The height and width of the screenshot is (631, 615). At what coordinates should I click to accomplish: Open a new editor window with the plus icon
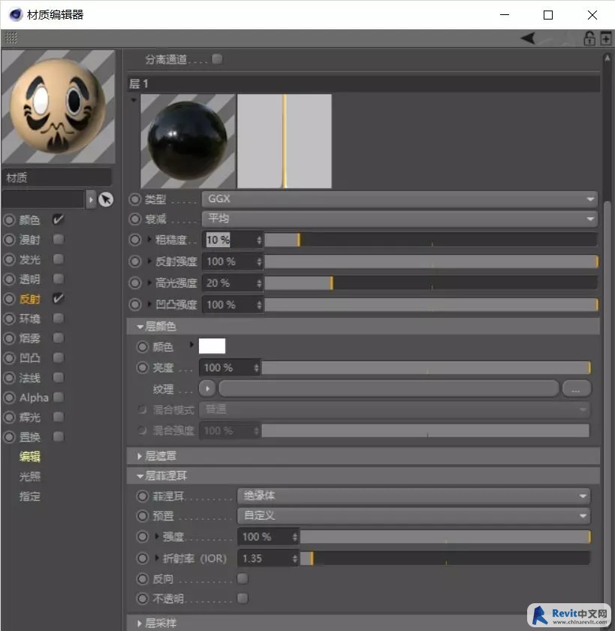click(605, 38)
